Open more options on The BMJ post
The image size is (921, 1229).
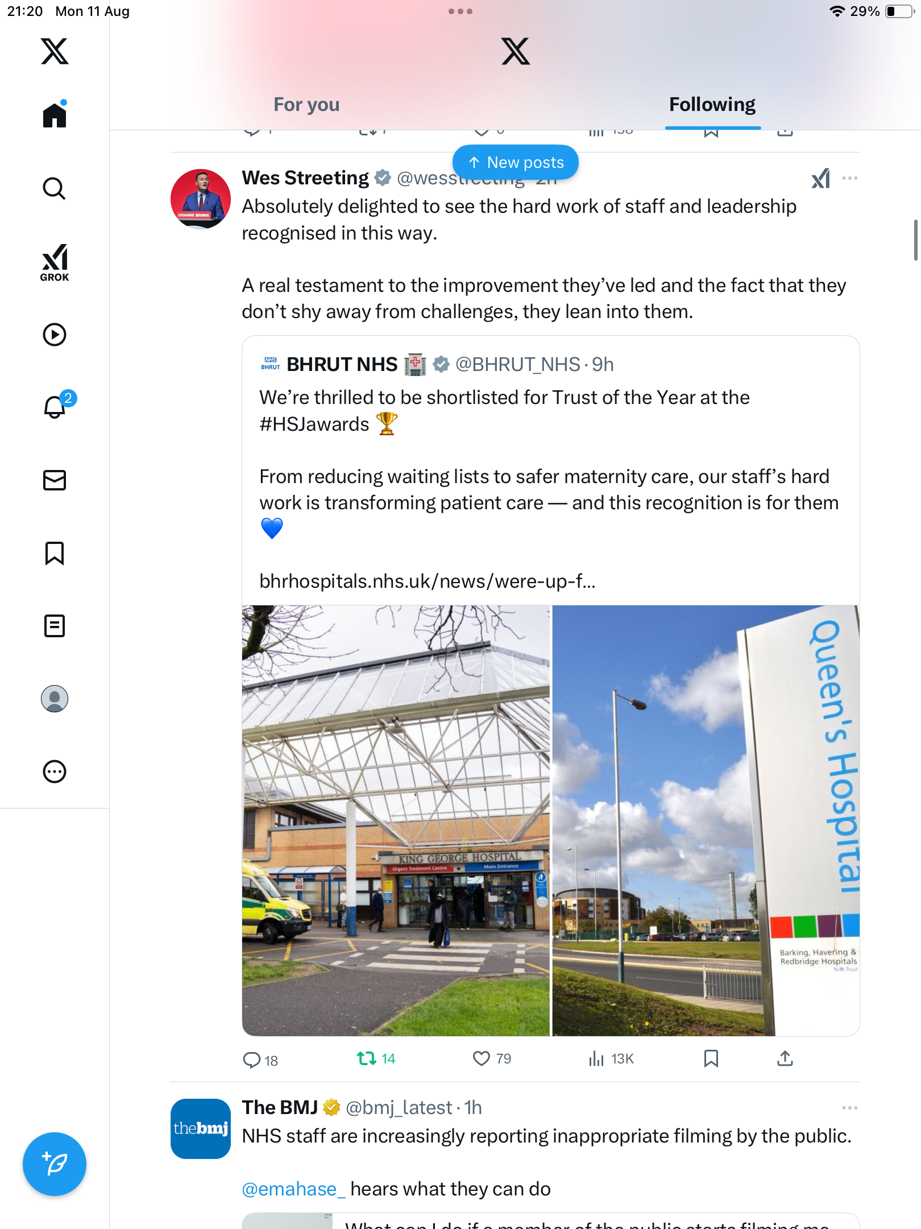click(x=850, y=1108)
